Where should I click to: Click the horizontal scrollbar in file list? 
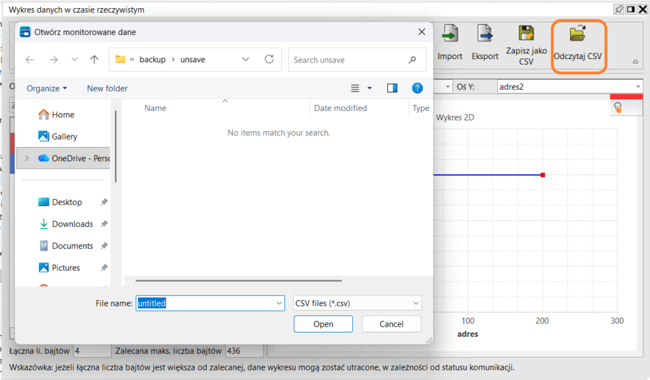[239, 280]
